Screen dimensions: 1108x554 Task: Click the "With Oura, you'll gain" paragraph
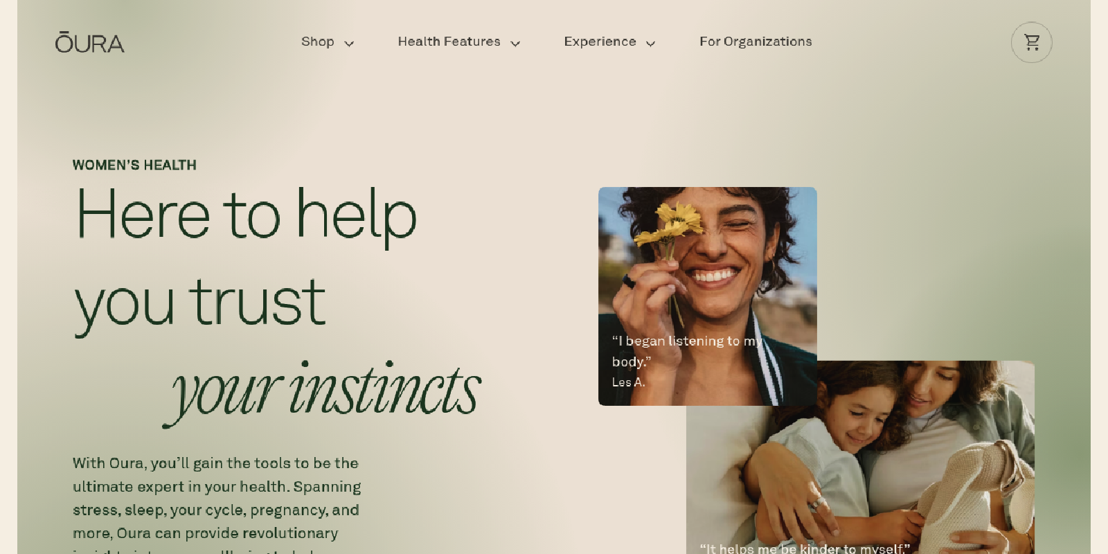[x=217, y=504]
